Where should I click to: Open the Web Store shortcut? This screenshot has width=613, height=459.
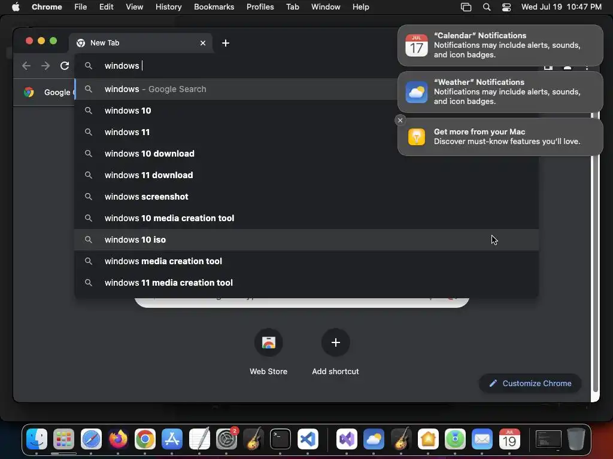pyautogui.click(x=269, y=351)
